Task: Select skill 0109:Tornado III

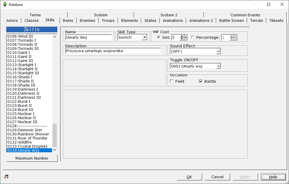Action: click(x=29, y=48)
